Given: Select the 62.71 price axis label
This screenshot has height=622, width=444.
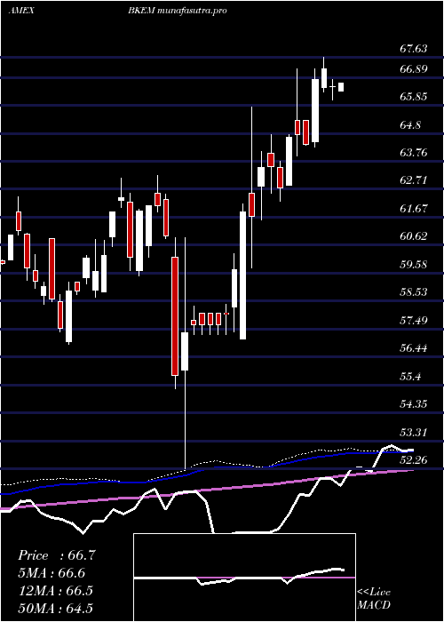Looking at the screenshot, I should click(x=414, y=180).
